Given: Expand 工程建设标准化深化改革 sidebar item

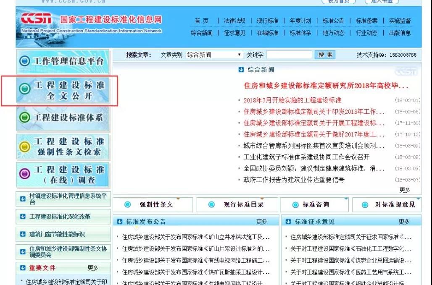Looking at the screenshot, I should click(x=23, y=217).
